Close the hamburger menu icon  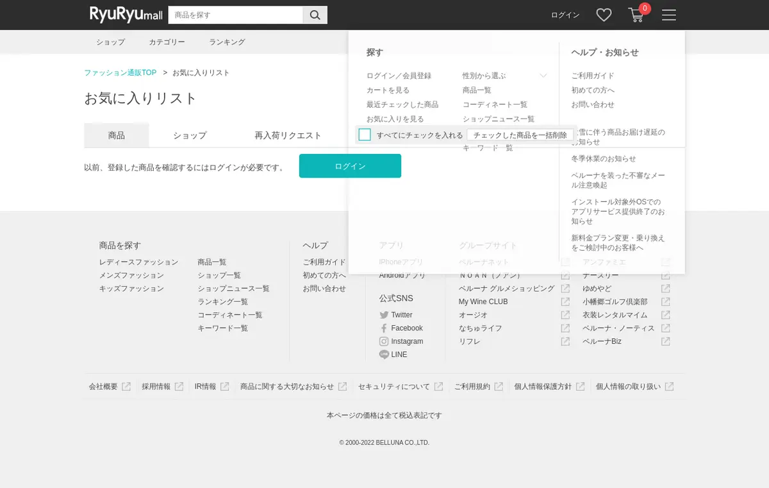coord(669,15)
